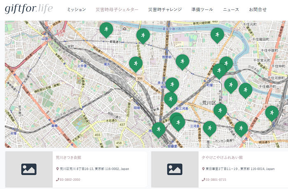Open the 荒川さつき会館 shelter title
Image resolution: width=288 pixels, height=189 pixels.
click(x=68, y=158)
